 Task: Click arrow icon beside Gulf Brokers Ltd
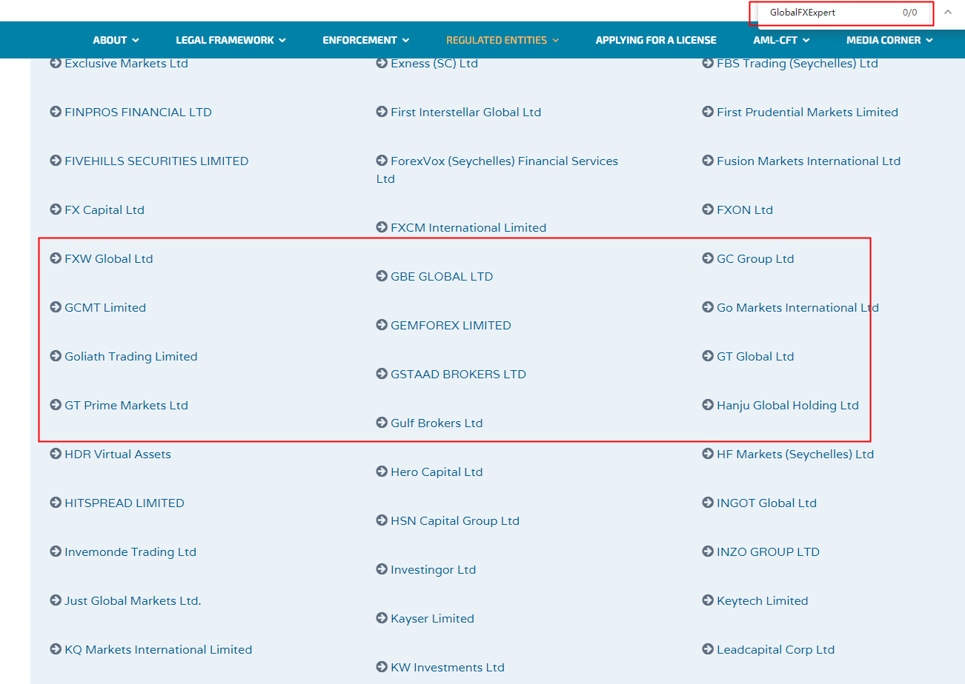[x=382, y=423]
